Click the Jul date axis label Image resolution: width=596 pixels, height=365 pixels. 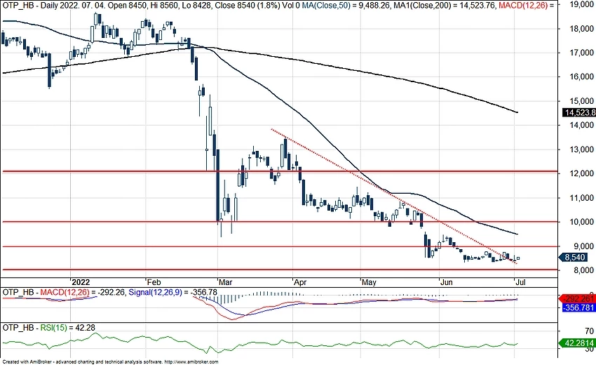tap(520, 282)
